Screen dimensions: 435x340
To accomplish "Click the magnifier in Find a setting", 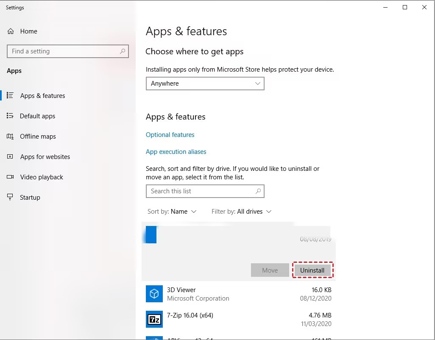I will pos(123,51).
